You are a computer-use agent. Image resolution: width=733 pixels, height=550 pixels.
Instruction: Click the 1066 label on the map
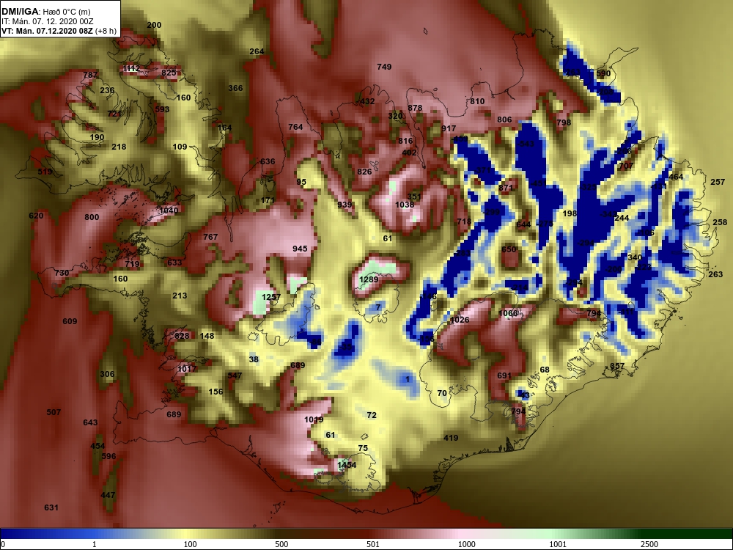508,313
